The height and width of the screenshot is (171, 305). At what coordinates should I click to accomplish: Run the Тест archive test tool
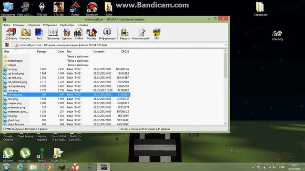pyautogui.click(x=39, y=34)
